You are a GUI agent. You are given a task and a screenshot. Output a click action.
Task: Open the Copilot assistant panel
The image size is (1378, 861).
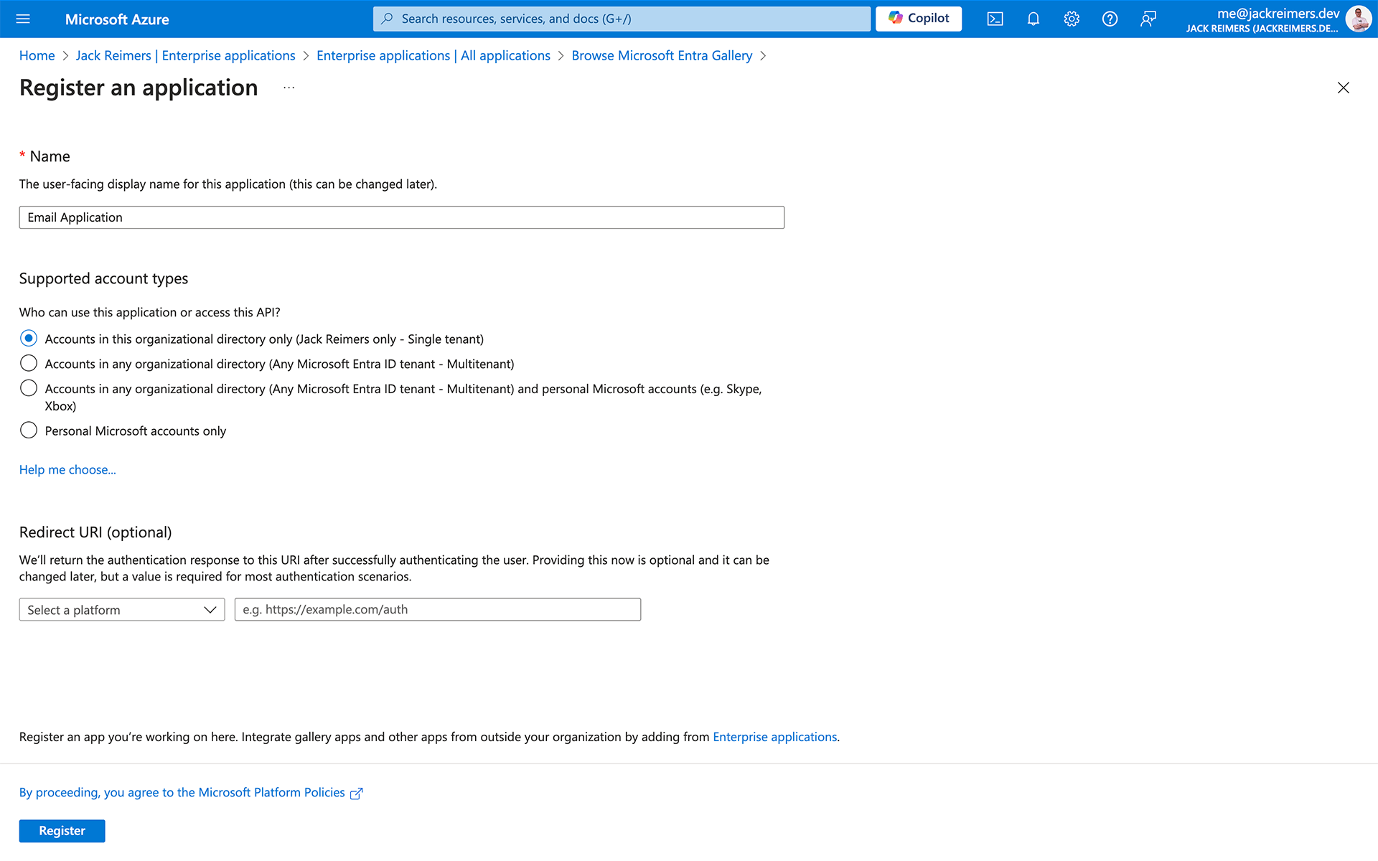tap(919, 18)
